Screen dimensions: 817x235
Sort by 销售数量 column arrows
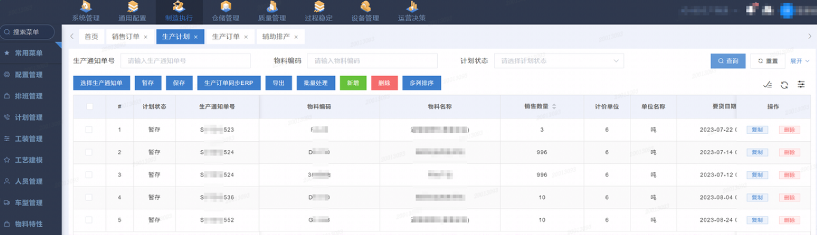tap(554, 106)
